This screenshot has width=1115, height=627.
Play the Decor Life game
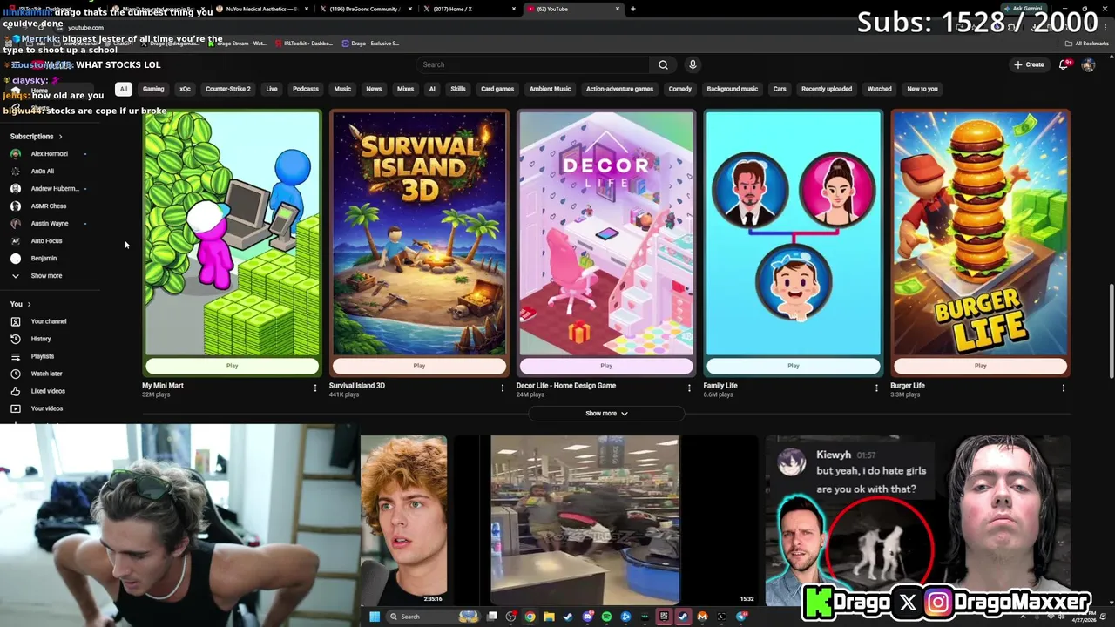pyautogui.click(x=606, y=366)
